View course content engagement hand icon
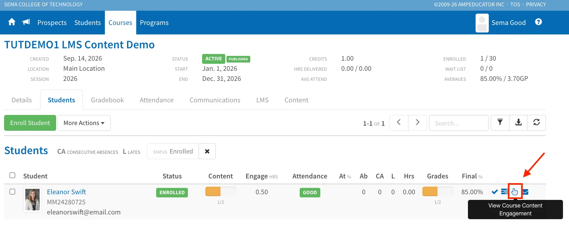569x228 pixels. [515, 191]
